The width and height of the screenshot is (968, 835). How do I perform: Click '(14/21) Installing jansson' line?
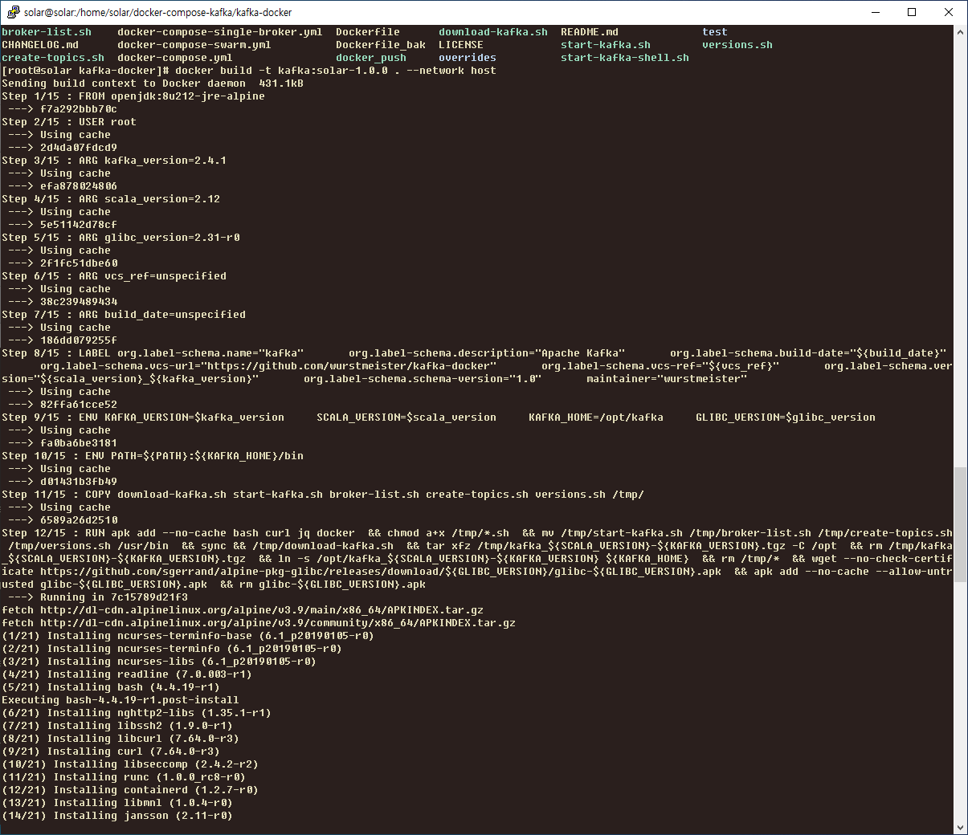pos(117,816)
